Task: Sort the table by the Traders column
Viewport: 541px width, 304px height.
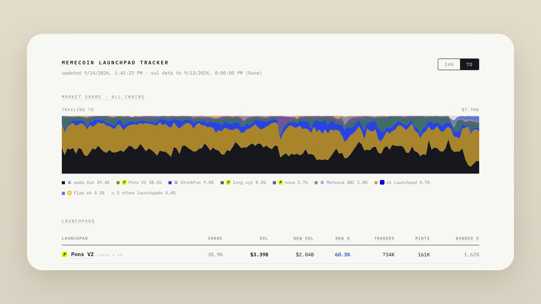Action: pyautogui.click(x=384, y=238)
